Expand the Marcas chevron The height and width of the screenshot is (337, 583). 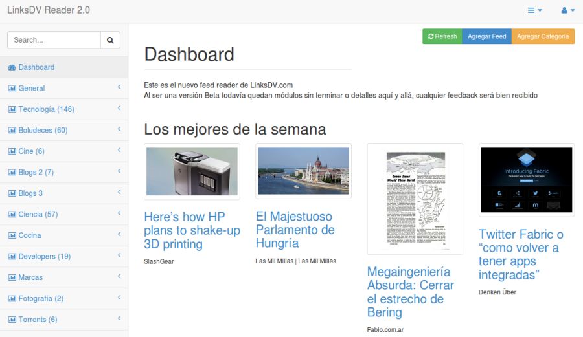pyautogui.click(x=119, y=276)
